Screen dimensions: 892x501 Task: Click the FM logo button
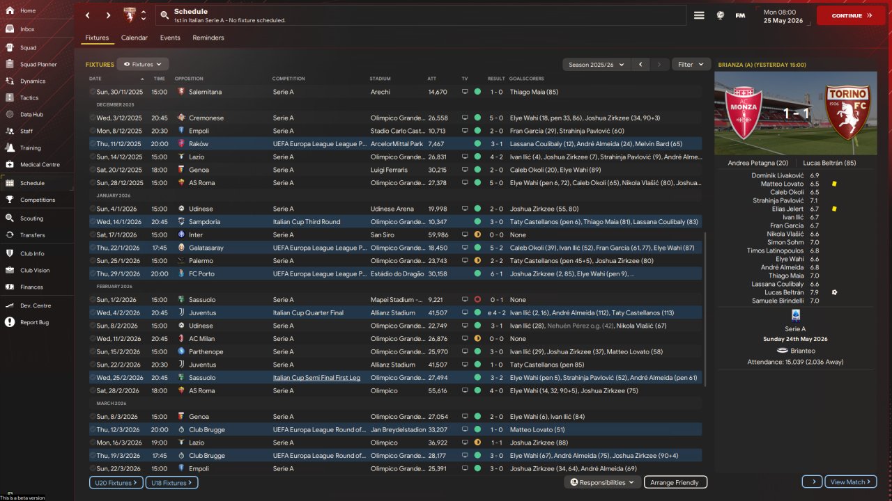coord(740,15)
